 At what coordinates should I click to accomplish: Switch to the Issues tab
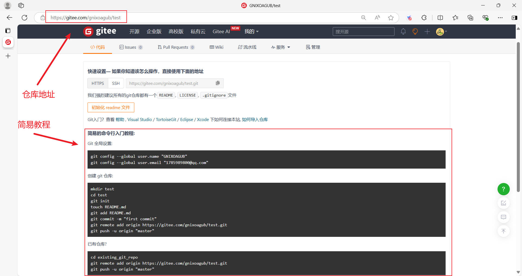131,47
